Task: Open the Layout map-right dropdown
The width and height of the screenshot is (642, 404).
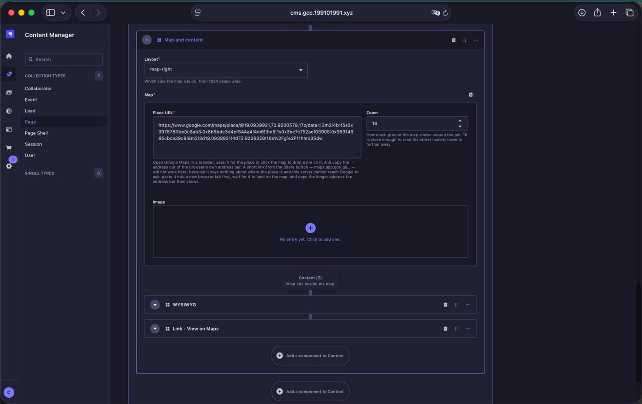Action: pyautogui.click(x=226, y=69)
